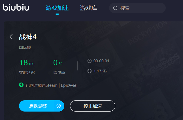Go back using the left chevron arrow
The image size is (183, 120).
[x=11, y=37]
